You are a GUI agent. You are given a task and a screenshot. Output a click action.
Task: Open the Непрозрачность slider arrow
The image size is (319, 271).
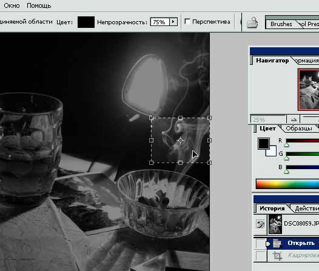point(173,22)
